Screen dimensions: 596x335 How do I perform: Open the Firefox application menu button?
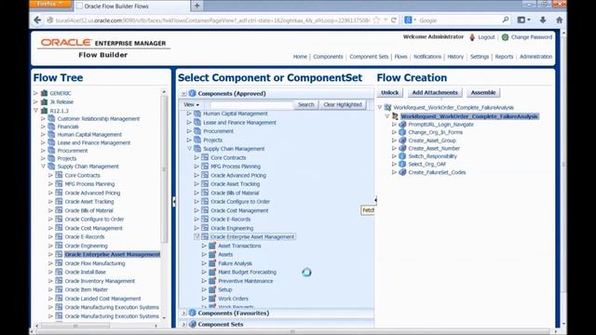50,4
